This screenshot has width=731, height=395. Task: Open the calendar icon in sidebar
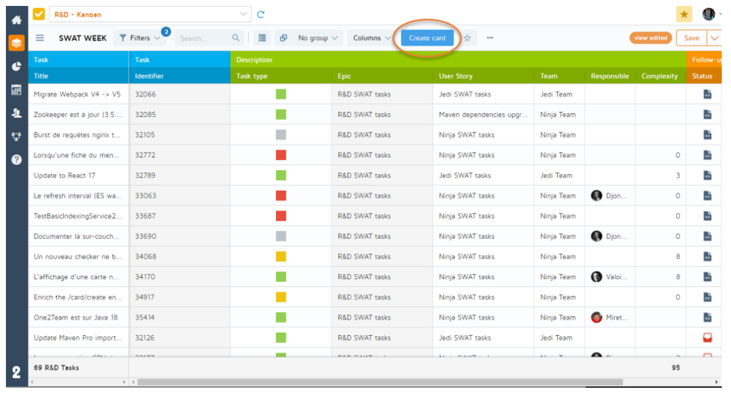[16, 90]
